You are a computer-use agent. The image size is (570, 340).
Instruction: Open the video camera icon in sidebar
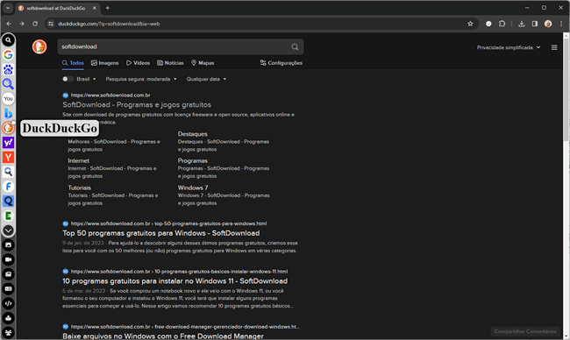[8, 259]
